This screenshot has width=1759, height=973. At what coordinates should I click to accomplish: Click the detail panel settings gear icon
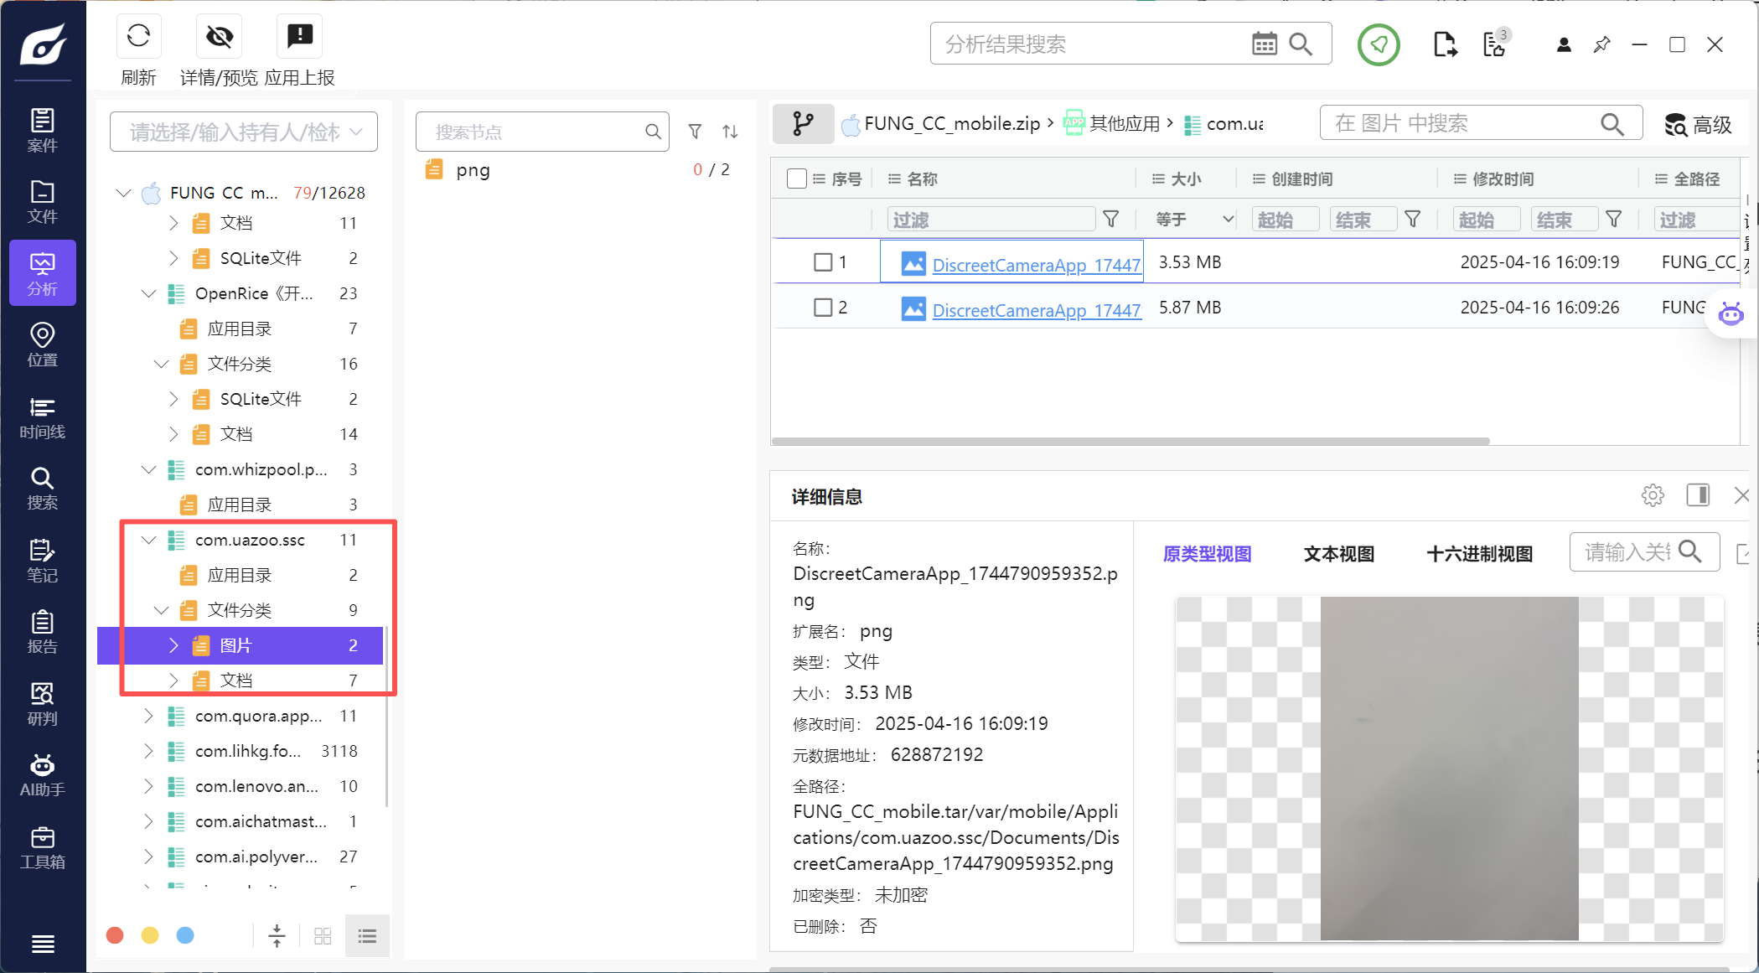(x=1653, y=495)
